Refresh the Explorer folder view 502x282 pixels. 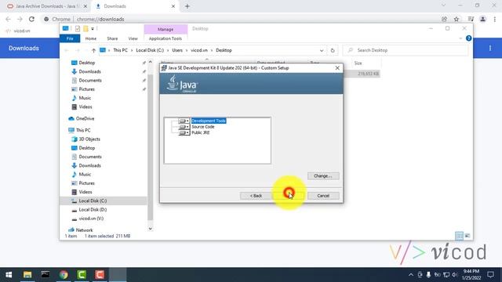point(333,50)
